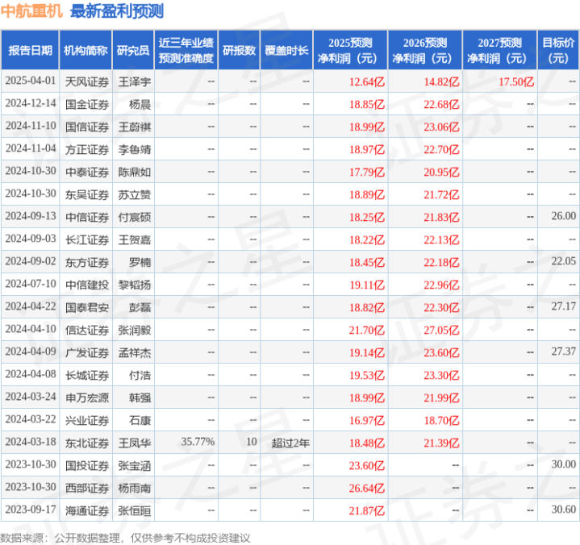Click the 东方证券 institution cell
Screen dimensions: 580x545
pos(87,262)
